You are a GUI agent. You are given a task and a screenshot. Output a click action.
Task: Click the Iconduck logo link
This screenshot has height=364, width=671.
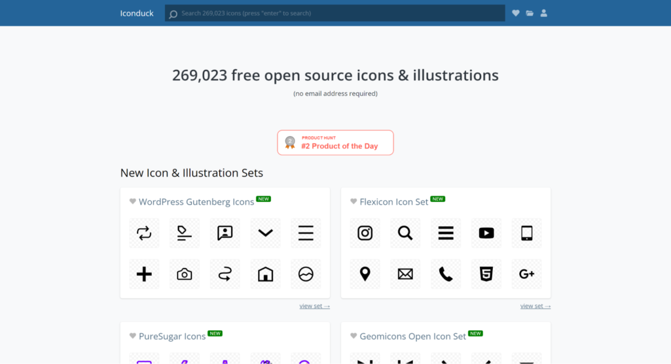137,13
